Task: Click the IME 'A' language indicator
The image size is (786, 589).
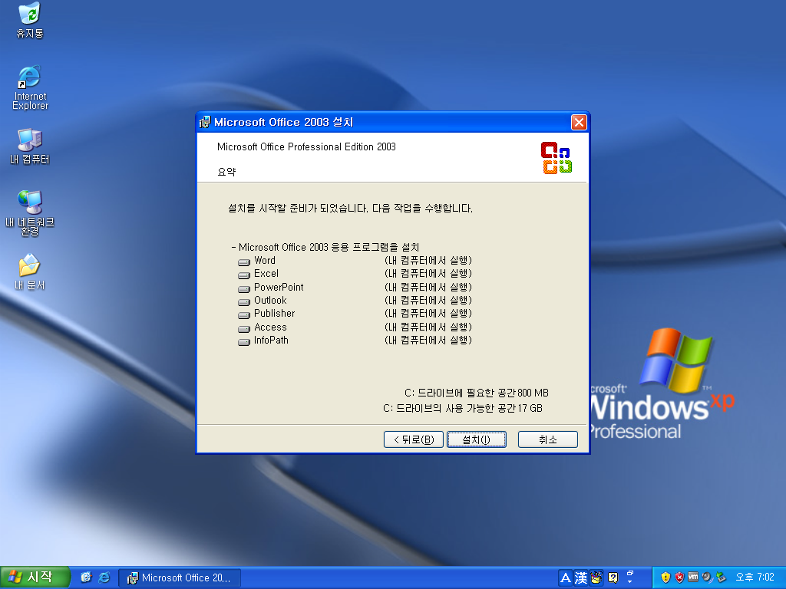Action: (x=566, y=578)
